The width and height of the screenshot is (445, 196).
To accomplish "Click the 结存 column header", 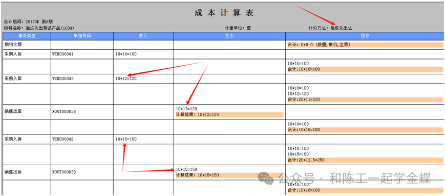I will (x=365, y=36).
